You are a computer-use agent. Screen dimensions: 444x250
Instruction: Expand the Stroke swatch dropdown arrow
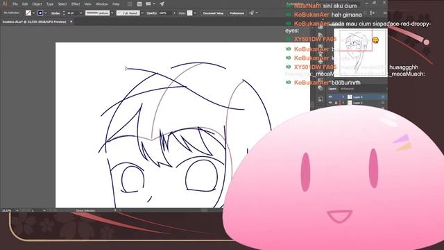[45, 13]
